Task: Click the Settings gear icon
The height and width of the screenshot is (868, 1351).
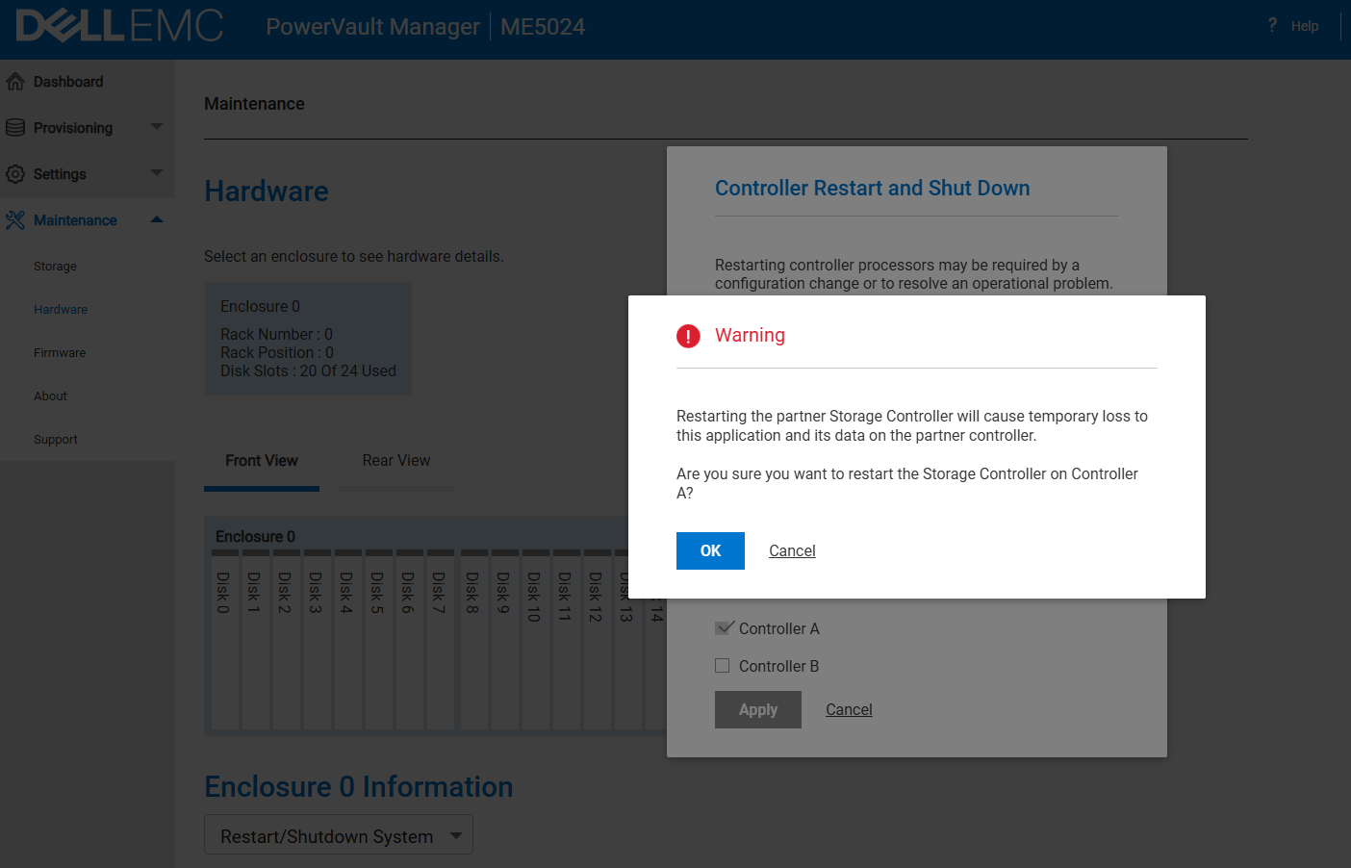Action: click(x=15, y=173)
